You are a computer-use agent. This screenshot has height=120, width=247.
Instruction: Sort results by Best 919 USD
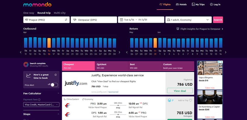pos(145,66)
